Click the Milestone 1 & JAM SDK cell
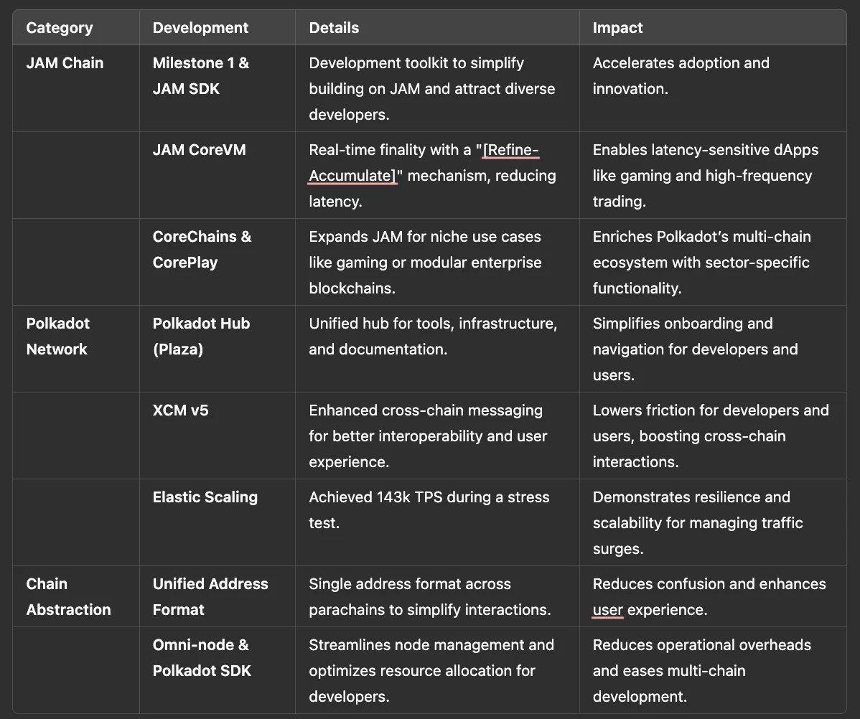The height and width of the screenshot is (719, 860). [201, 76]
